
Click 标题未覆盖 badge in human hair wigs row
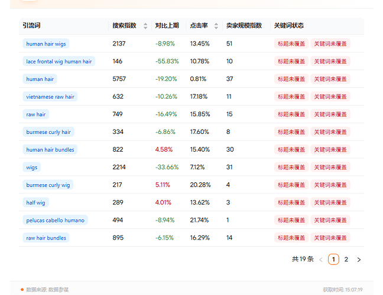click(291, 44)
